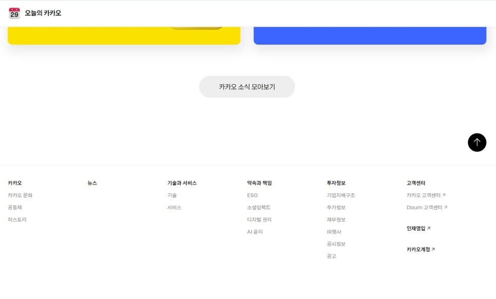
Task: Open 오늘의 카카오 header title
Action: (x=43, y=13)
